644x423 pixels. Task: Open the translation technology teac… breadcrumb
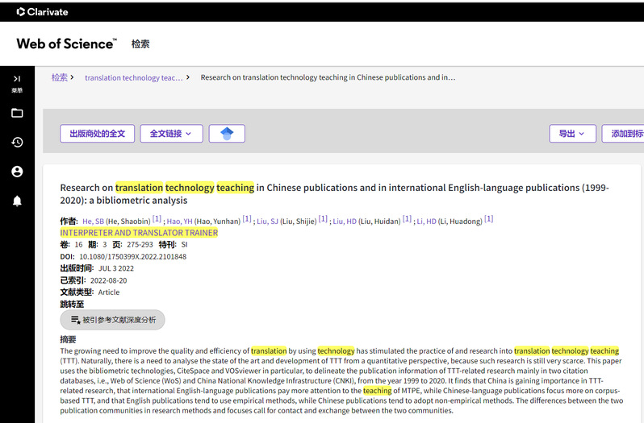pos(133,78)
